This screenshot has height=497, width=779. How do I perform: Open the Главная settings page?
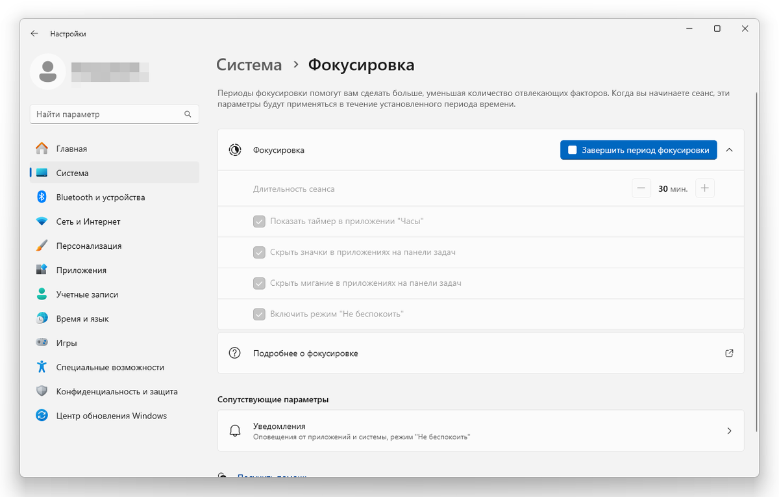point(114,149)
